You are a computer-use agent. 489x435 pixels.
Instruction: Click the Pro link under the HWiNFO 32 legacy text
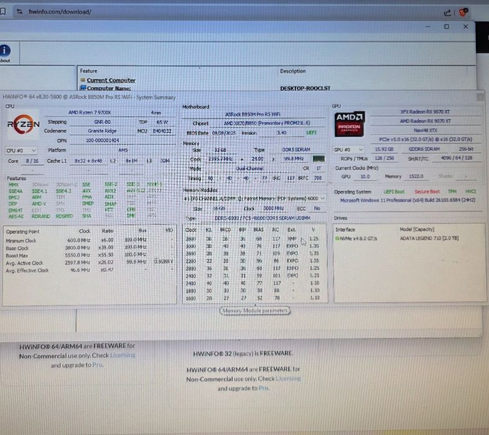(264, 388)
